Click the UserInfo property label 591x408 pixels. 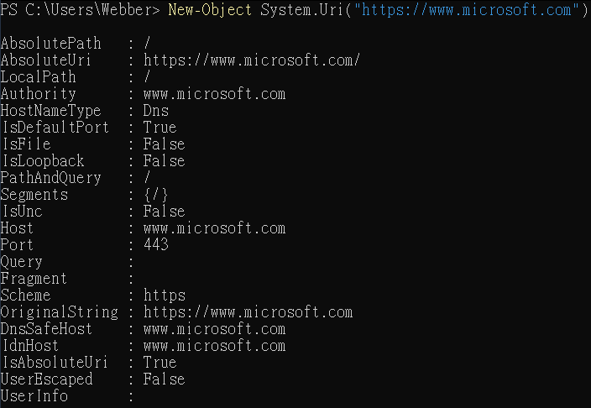click(34, 396)
